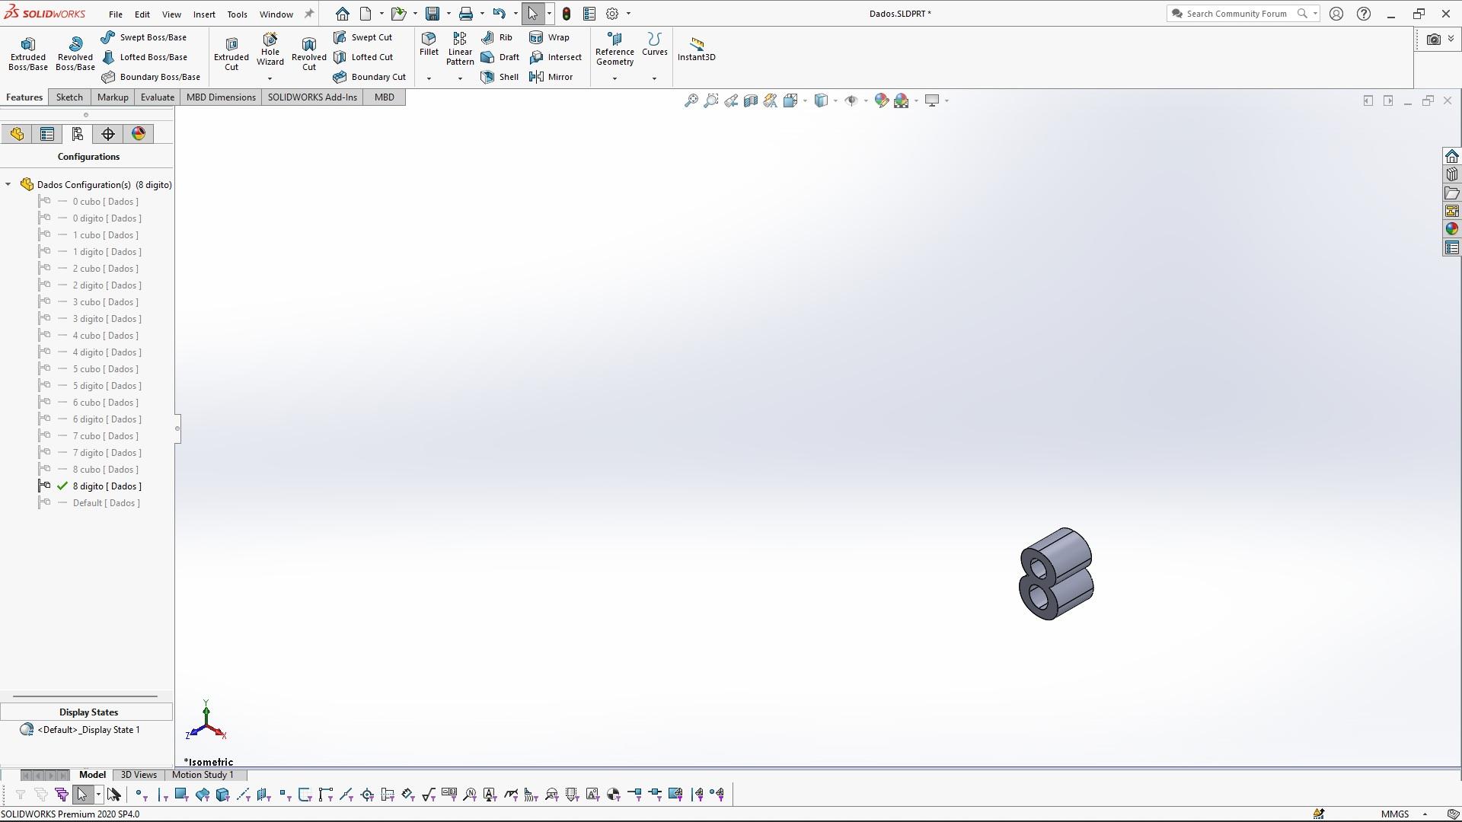
Task: Activate the Boundary Boss/Base tool
Action: click(151, 77)
